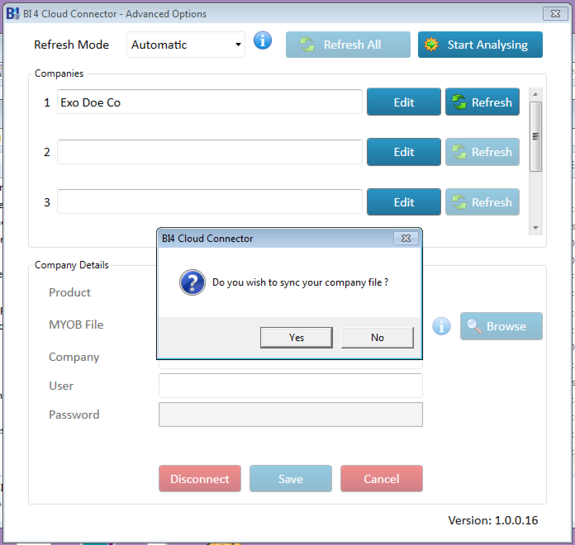Image resolution: width=575 pixels, height=545 pixels.
Task: Click the Browse button
Action: (x=501, y=326)
